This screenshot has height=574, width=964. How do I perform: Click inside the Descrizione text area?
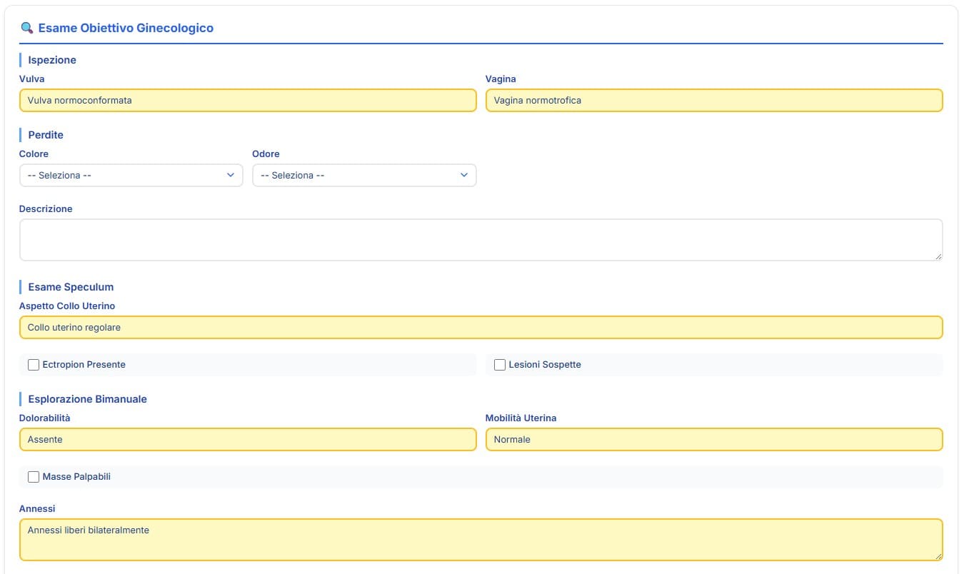point(481,240)
